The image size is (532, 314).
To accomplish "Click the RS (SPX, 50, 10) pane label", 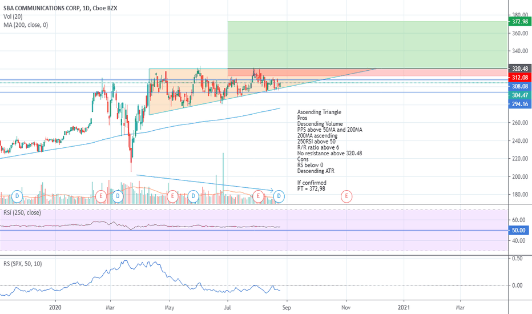I will click(22, 264).
